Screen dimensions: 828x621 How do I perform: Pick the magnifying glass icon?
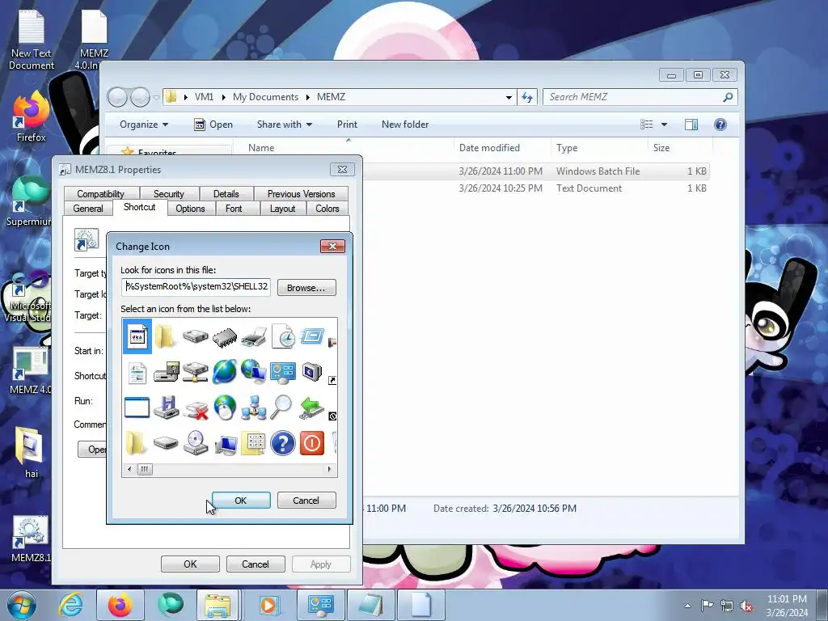282,408
